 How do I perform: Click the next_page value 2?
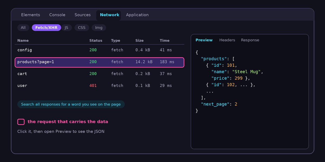tap(236, 104)
